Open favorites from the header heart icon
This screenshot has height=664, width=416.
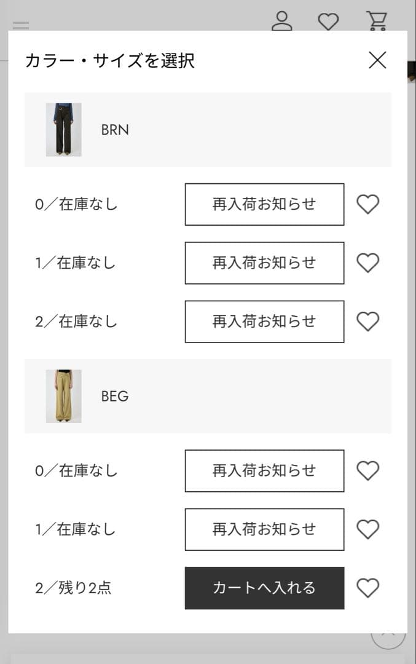tap(328, 21)
